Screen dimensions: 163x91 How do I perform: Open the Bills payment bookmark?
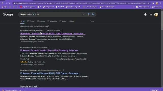(48, 7)
